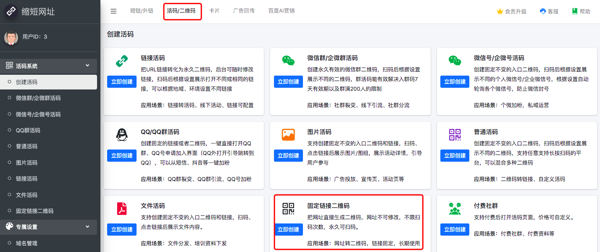Screen dimensions: 600x252
Task: Click the orange picture icon for 图片活码
Action: click(288, 135)
